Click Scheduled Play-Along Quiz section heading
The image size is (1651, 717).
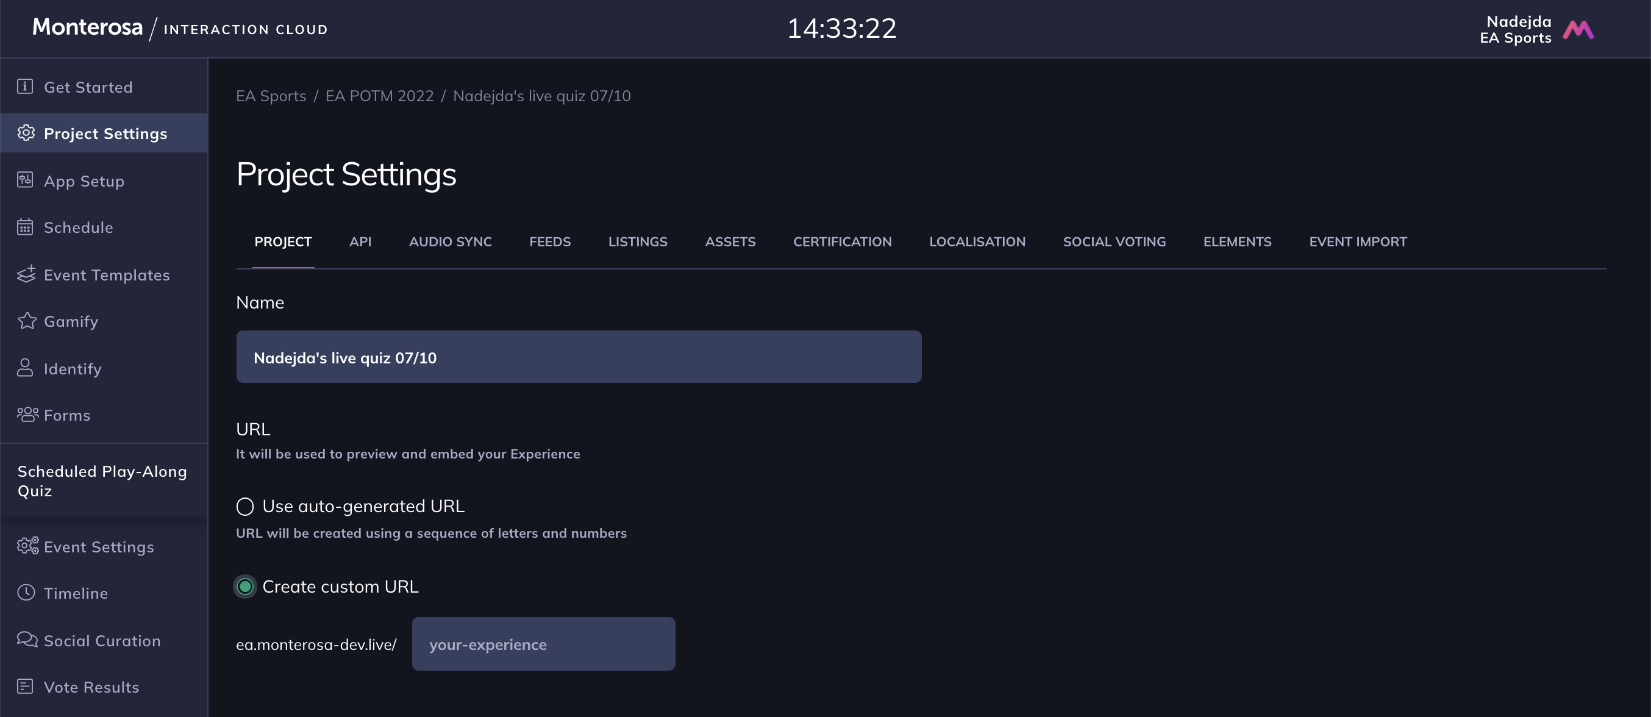102,481
